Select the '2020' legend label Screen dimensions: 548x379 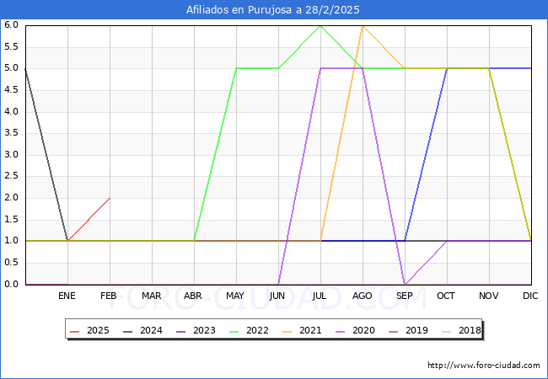[363, 330]
